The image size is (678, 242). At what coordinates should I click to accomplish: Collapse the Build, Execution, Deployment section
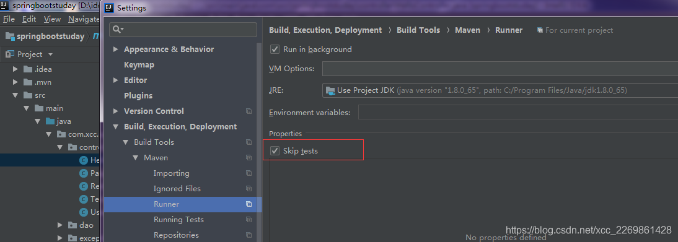(115, 127)
